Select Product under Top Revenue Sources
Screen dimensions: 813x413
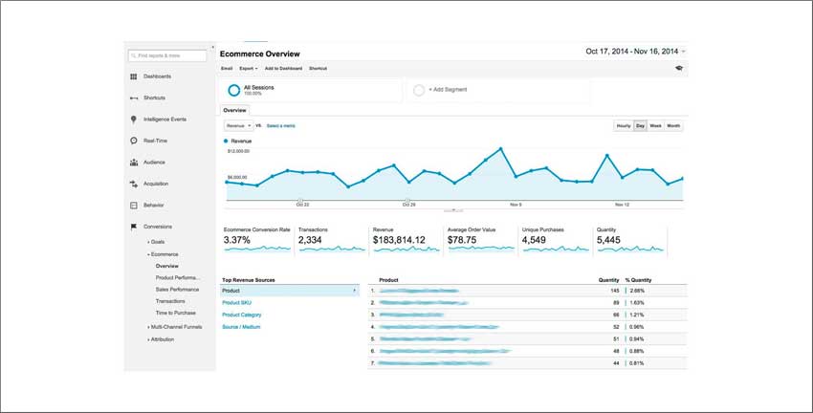click(289, 291)
